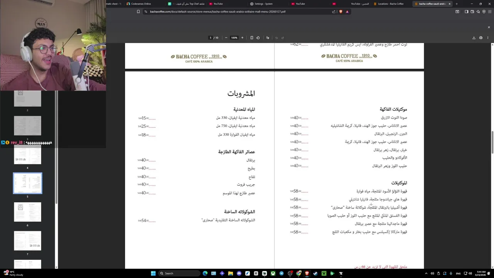Click the جريب فروت juice item
The height and width of the screenshot is (278, 494).
(x=246, y=185)
